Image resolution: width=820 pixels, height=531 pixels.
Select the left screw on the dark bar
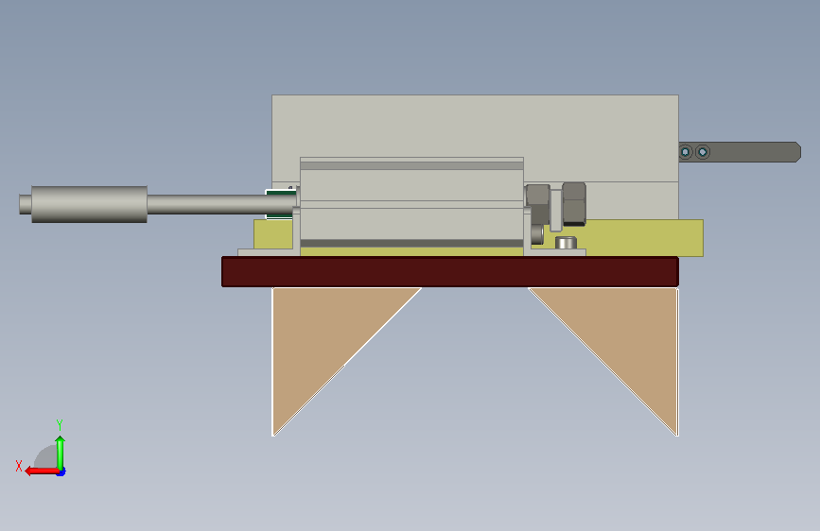pos(685,152)
